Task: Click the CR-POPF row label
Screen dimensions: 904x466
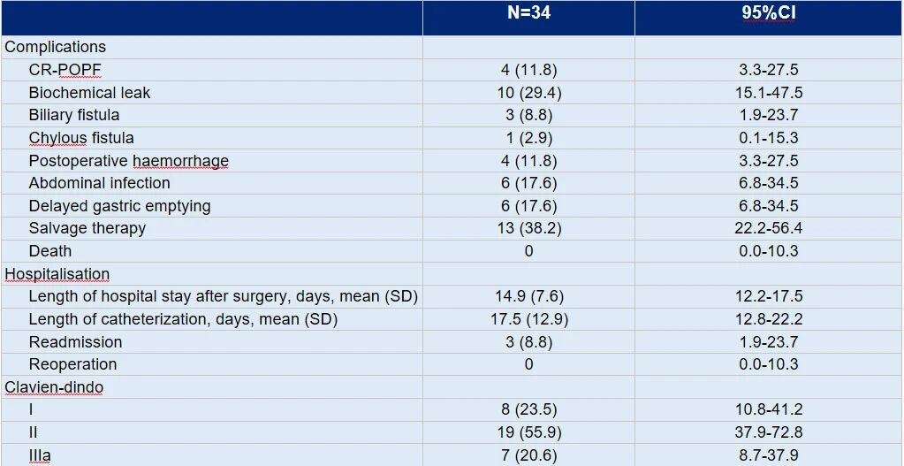Action: (59, 70)
